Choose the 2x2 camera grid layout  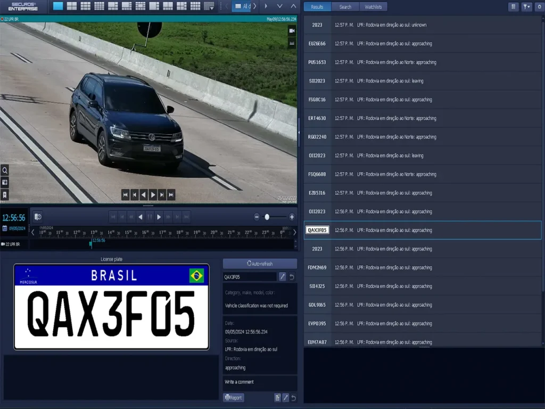coord(72,6)
